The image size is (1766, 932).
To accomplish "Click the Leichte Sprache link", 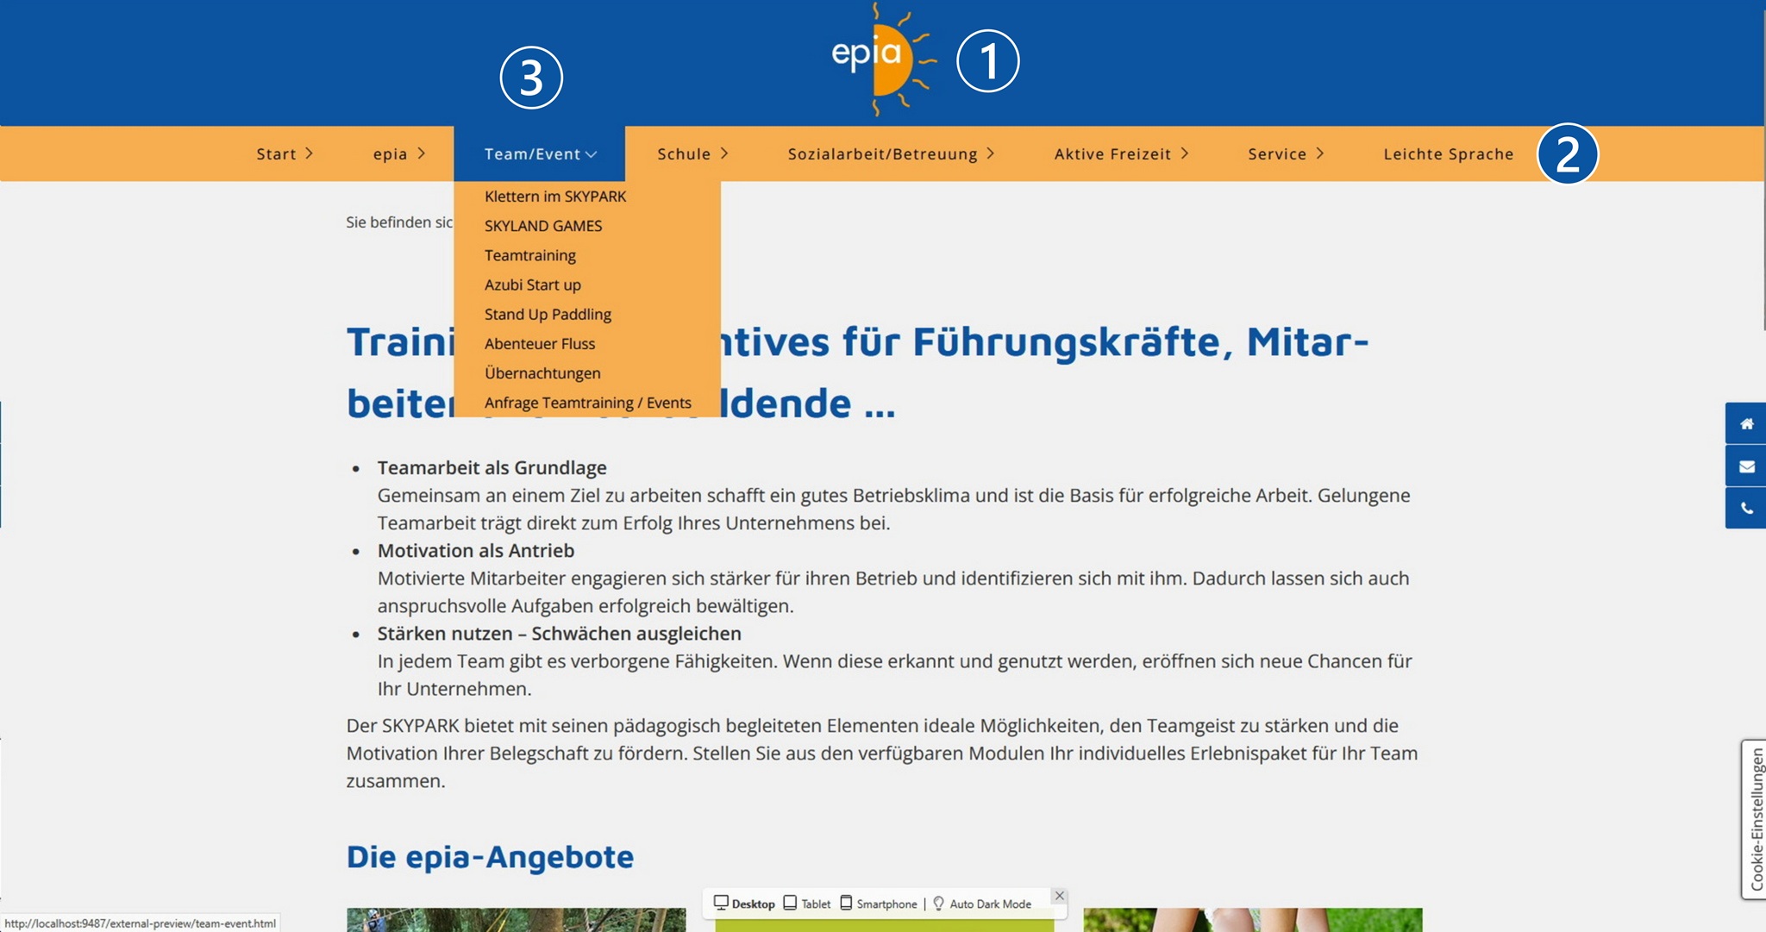I will pyautogui.click(x=1448, y=154).
